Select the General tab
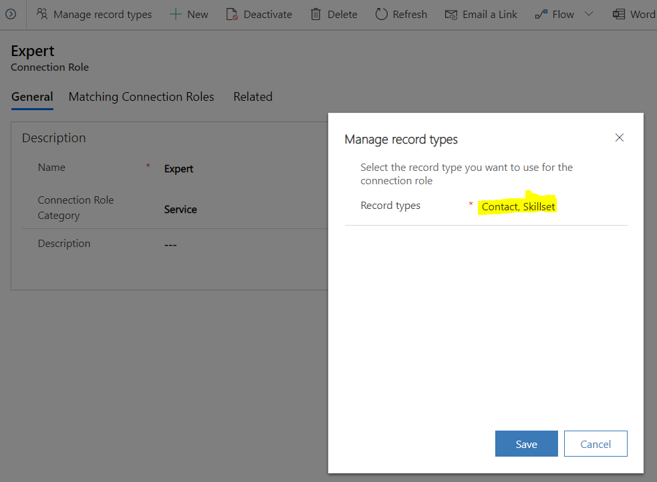This screenshot has width=657, height=482. [32, 97]
